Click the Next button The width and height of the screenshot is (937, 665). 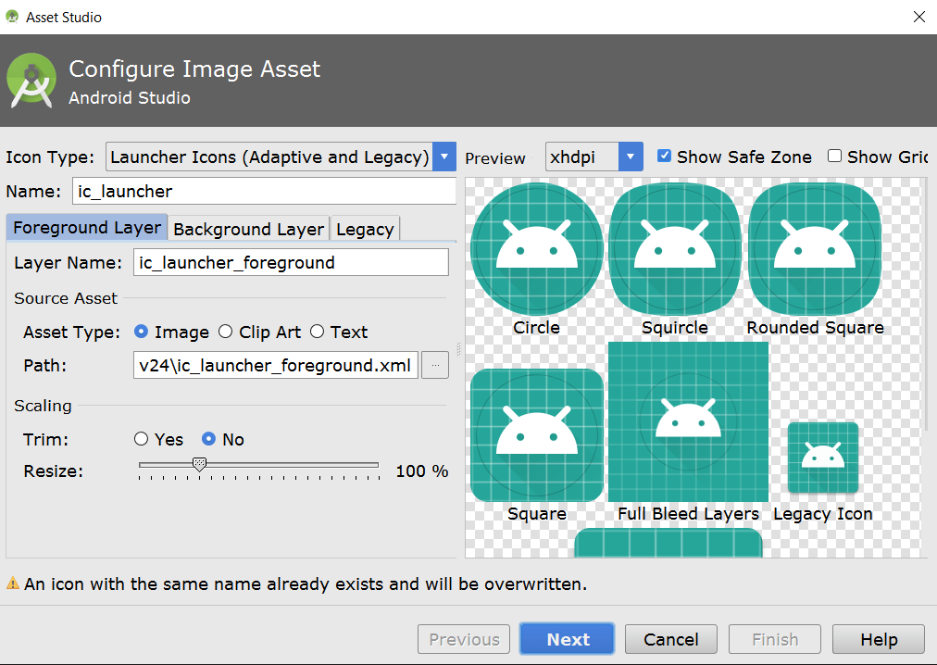[567, 639]
